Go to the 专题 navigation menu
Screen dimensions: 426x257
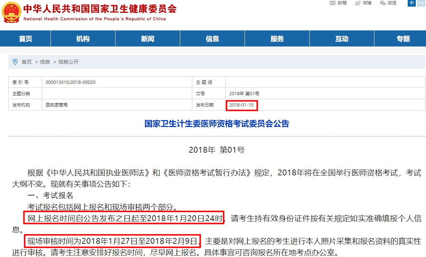point(403,39)
